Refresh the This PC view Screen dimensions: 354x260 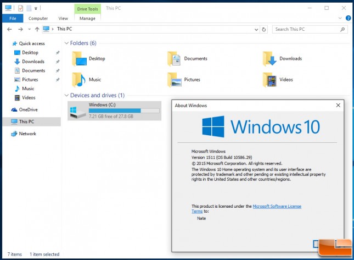263,29
